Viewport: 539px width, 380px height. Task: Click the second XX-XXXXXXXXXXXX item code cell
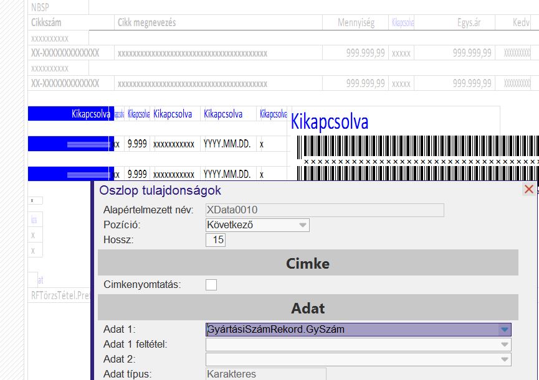click(71, 83)
